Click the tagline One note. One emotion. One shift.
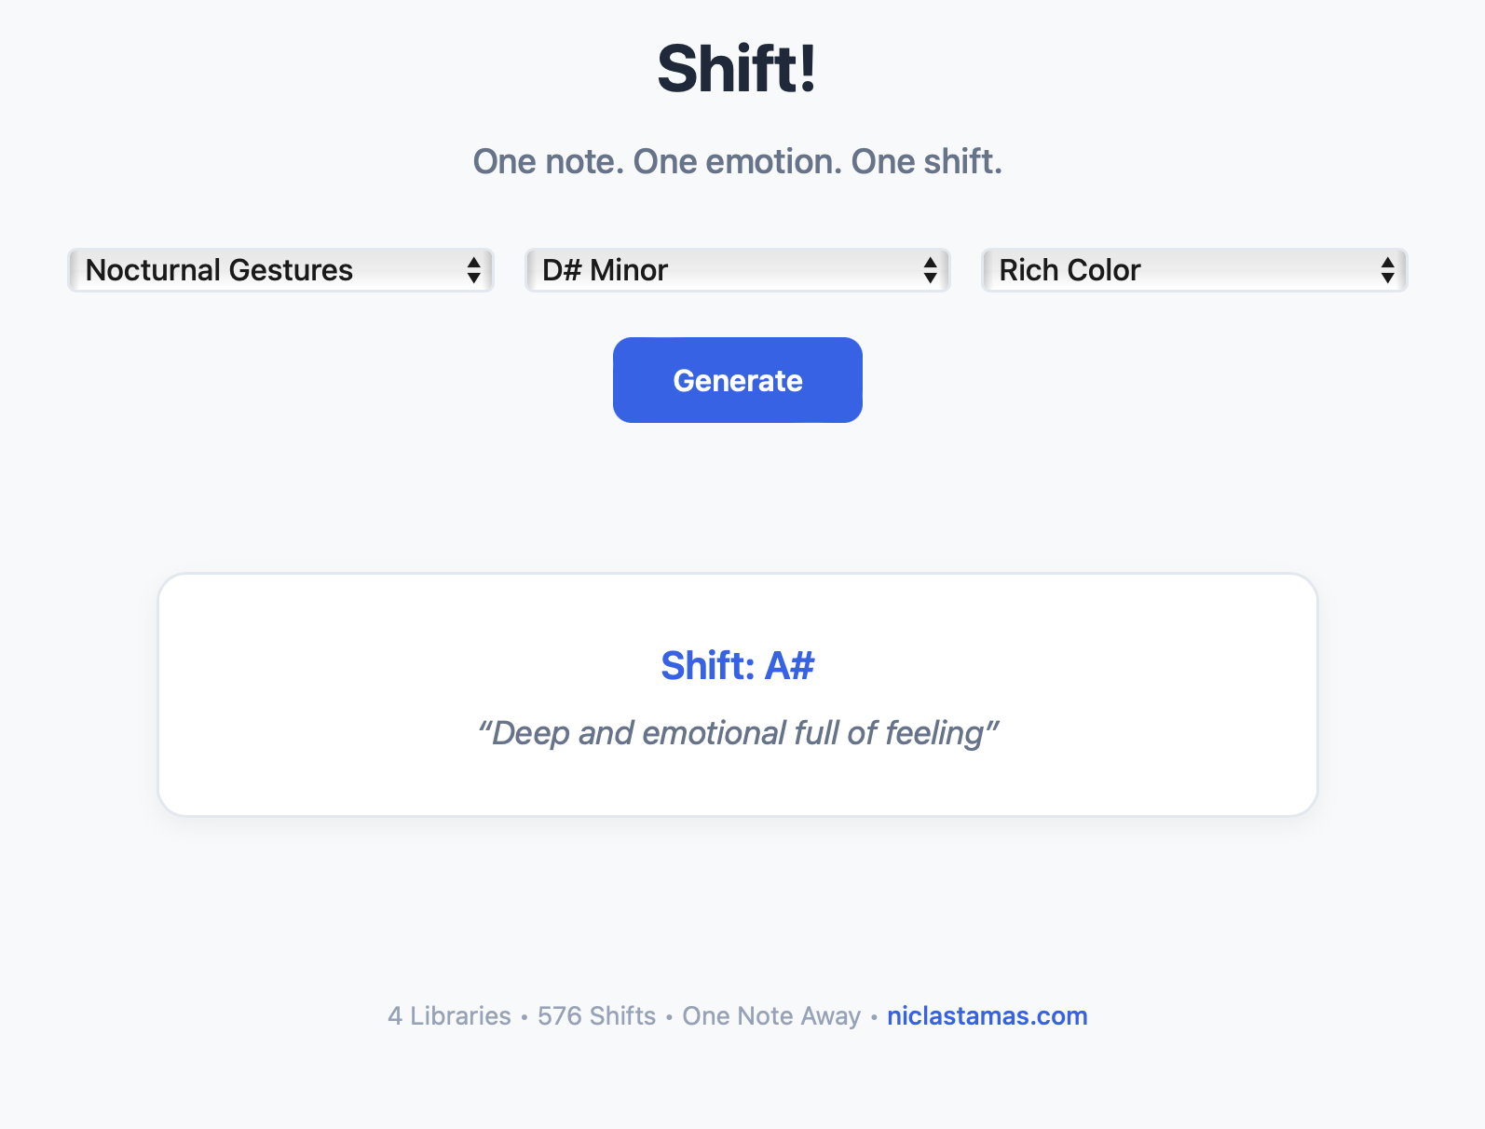Viewport: 1485px width, 1129px height. click(x=737, y=161)
